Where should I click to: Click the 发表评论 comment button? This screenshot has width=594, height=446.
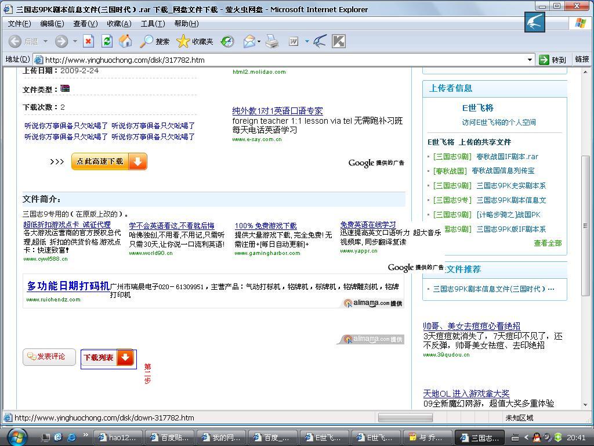(x=49, y=357)
